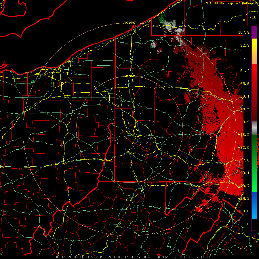Select the 107.8 velocity scale value
The height and width of the screenshot is (259, 259).
pos(244,32)
